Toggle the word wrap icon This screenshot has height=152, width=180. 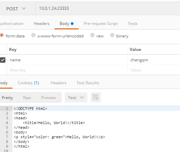[96, 97]
